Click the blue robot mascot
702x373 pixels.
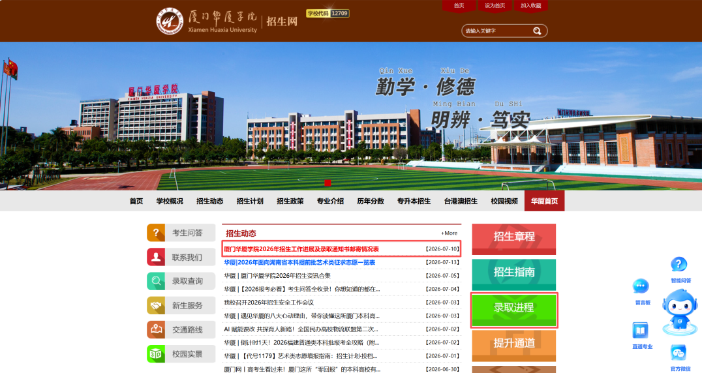[x=680, y=312]
